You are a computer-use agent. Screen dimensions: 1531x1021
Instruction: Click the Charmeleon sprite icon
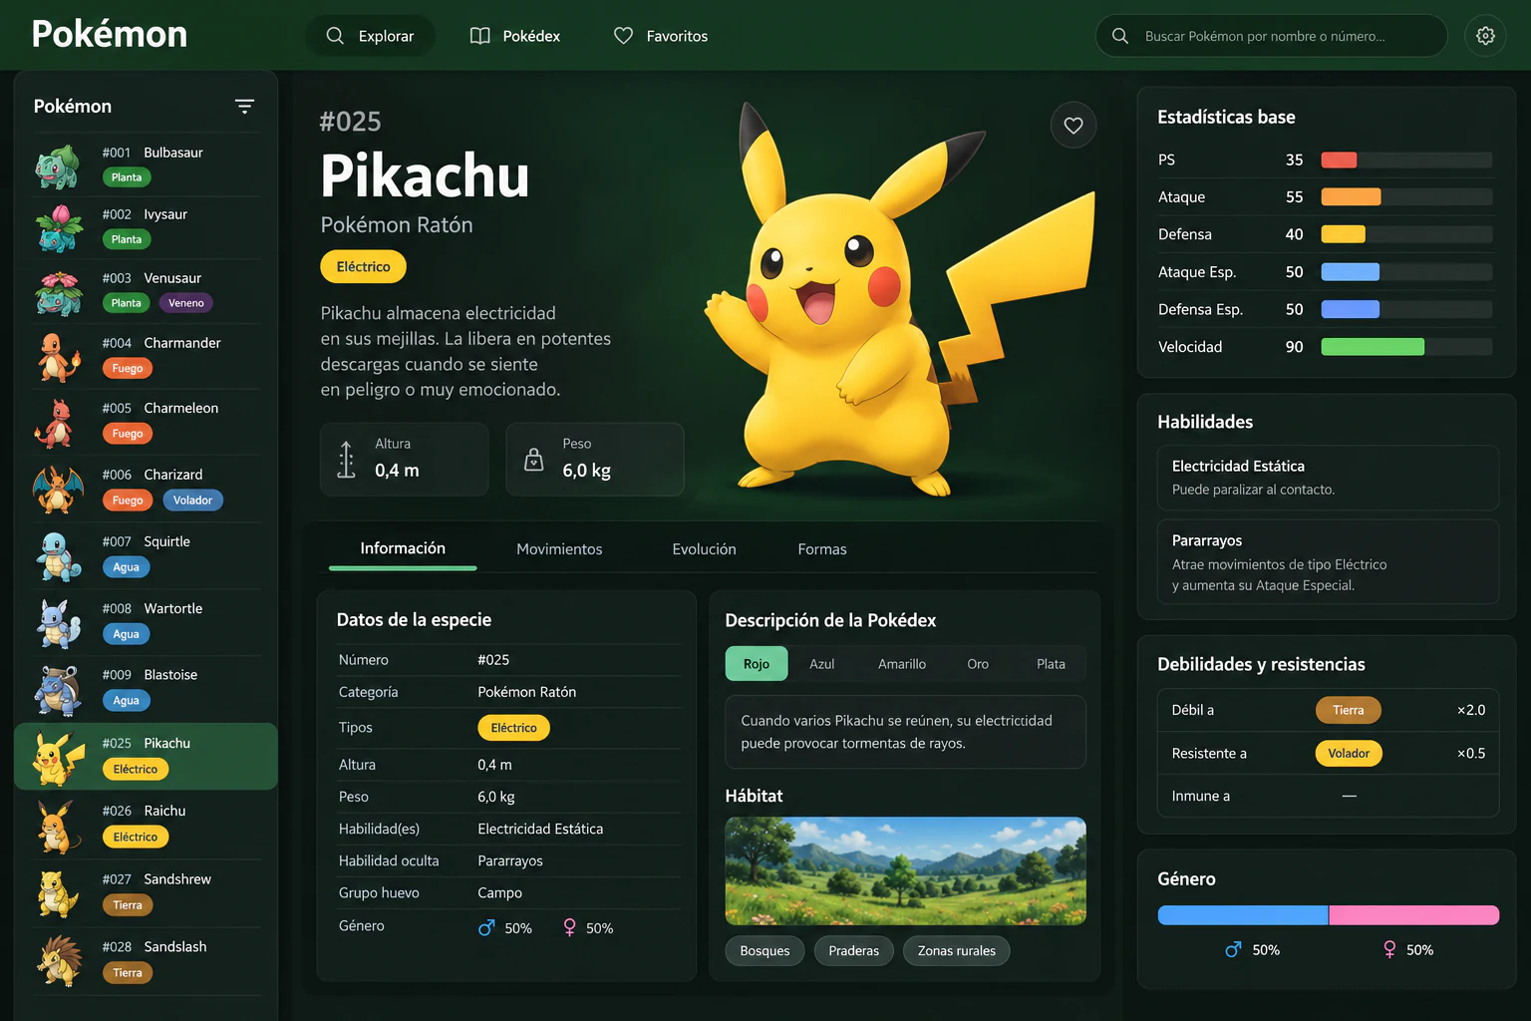click(55, 423)
